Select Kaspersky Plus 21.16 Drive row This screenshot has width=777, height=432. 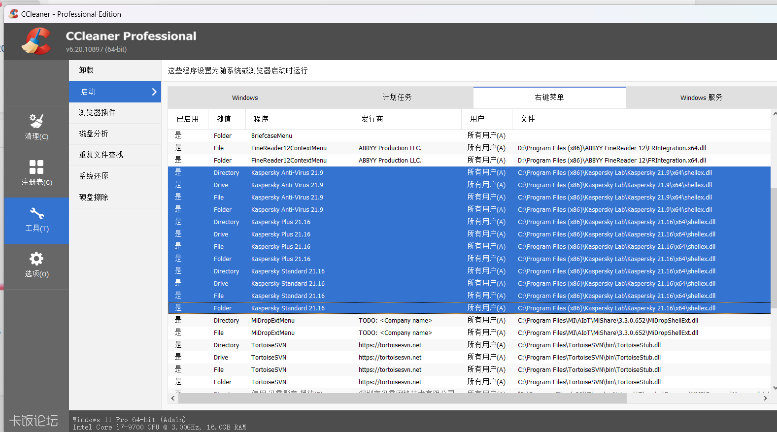click(469, 234)
